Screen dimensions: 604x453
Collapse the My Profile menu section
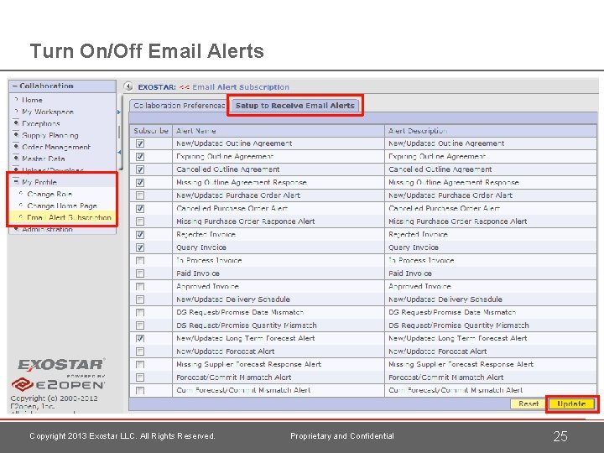[x=16, y=182]
